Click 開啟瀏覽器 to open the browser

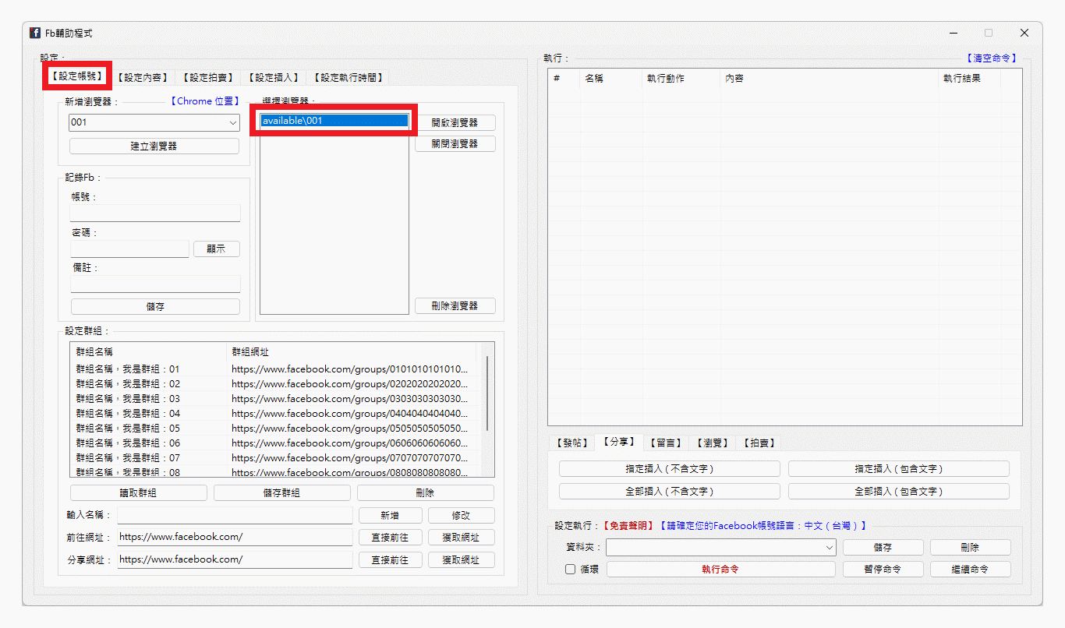(455, 122)
